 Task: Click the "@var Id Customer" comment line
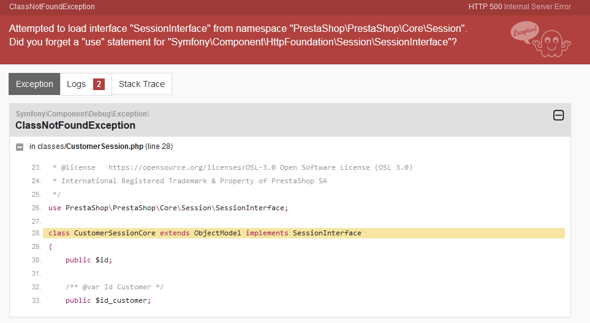[x=115, y=287]
